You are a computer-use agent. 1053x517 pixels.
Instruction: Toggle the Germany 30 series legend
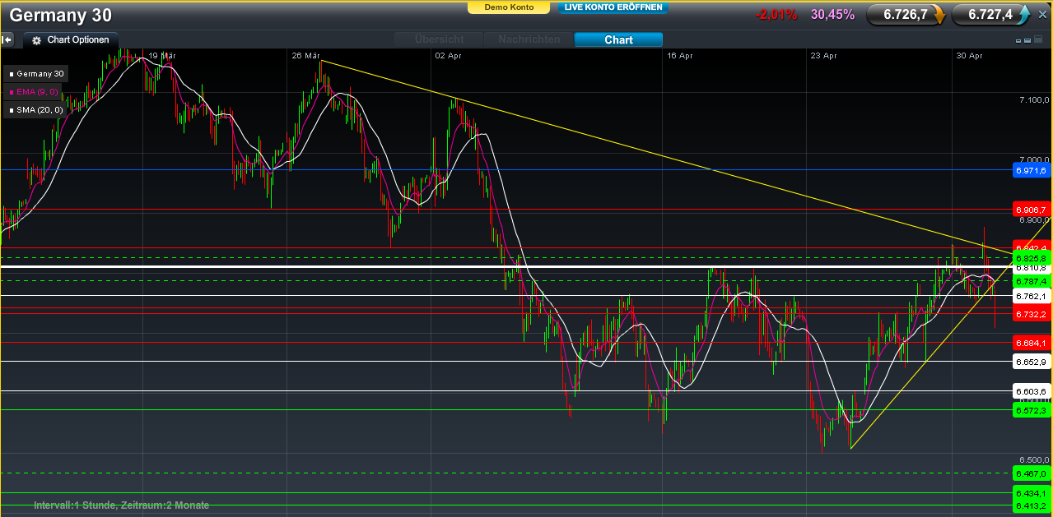point(36,74)
